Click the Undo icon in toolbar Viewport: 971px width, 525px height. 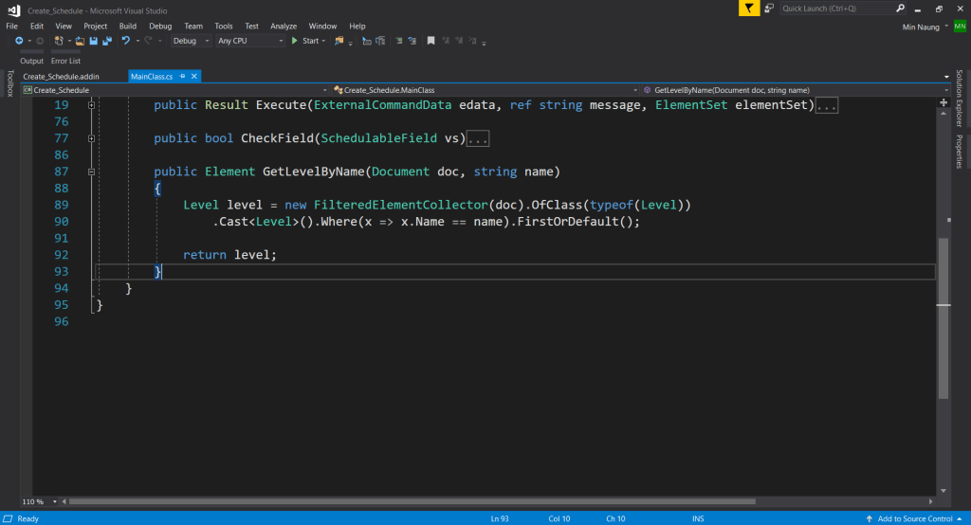pos(125,41)
